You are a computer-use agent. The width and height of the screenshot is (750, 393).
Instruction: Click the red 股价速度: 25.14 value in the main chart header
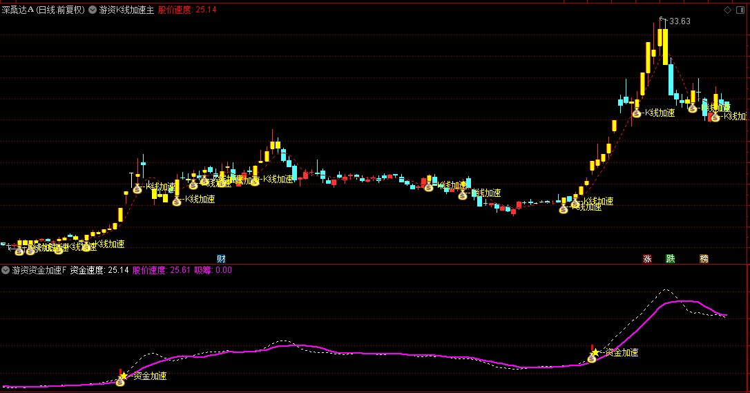point(187,10)
